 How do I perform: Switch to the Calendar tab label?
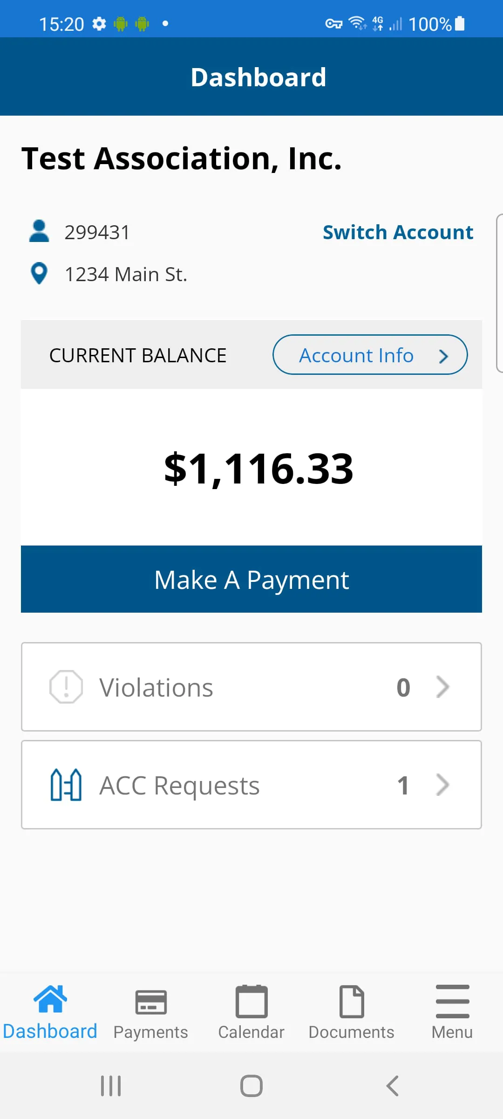point(251,1032)
